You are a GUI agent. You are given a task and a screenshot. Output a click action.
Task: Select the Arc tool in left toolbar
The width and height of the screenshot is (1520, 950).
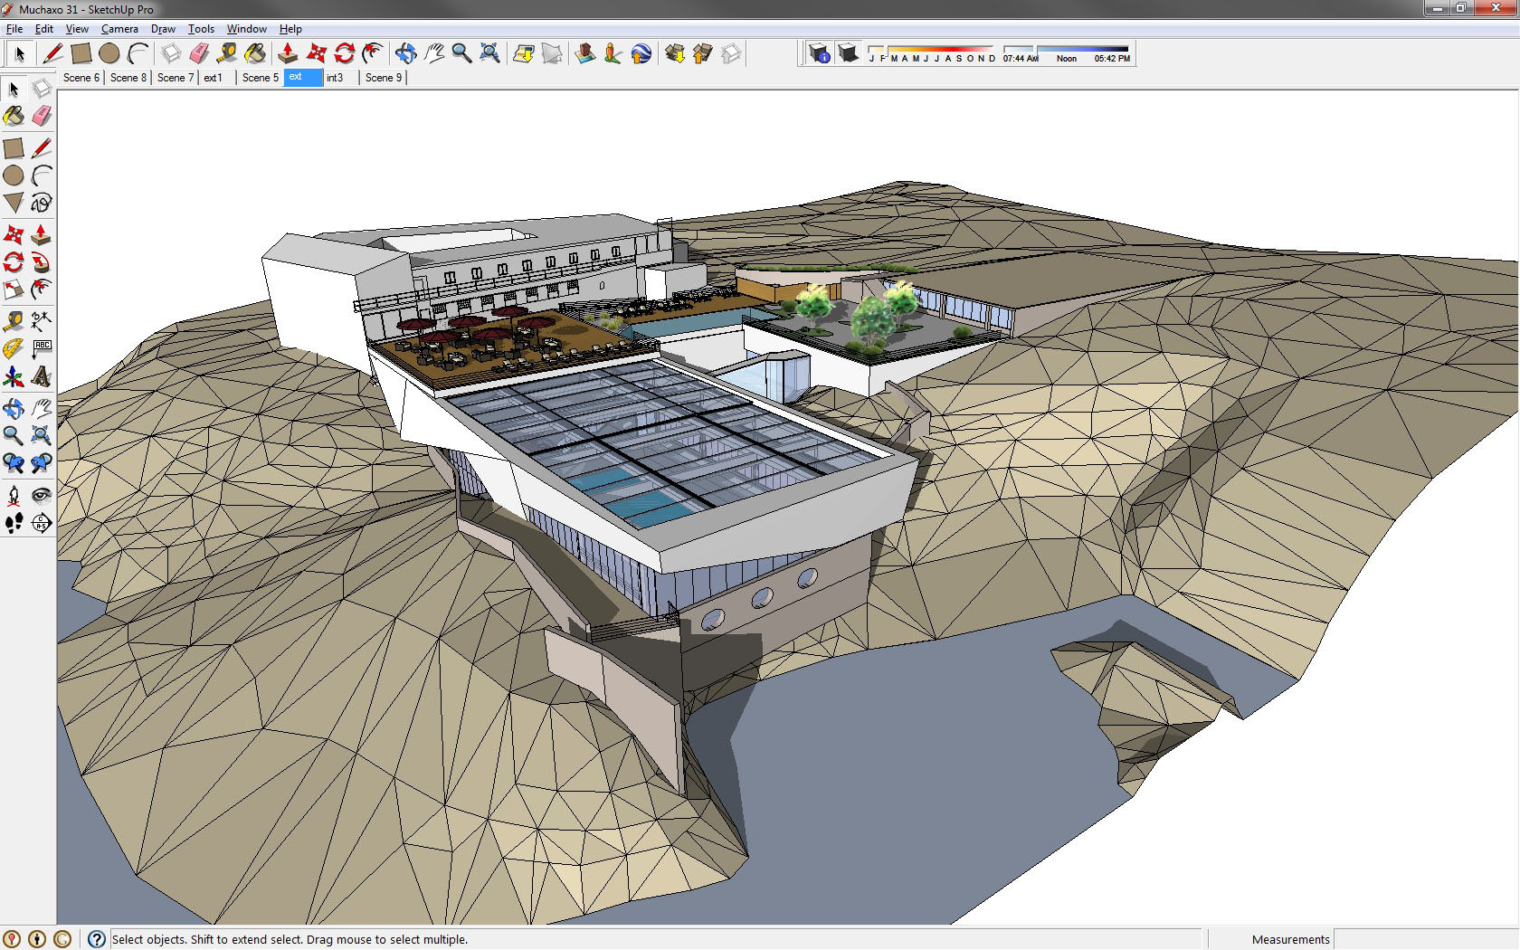pyautogui.click(x=42, y=176)
